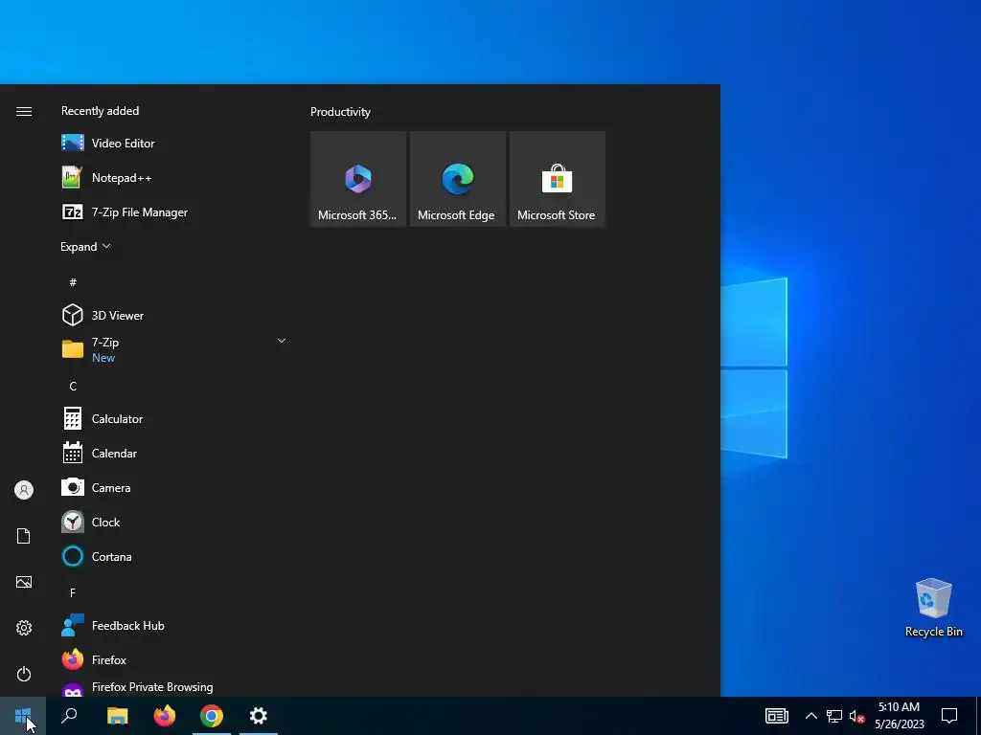Open Firefox on the taskbar

pyautogui.click(x=165, y=716)
